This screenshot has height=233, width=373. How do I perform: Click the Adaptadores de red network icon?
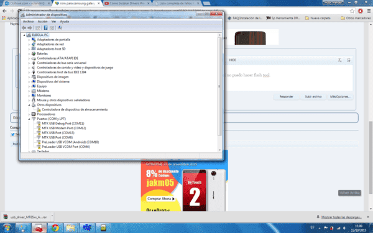(34, 44)
